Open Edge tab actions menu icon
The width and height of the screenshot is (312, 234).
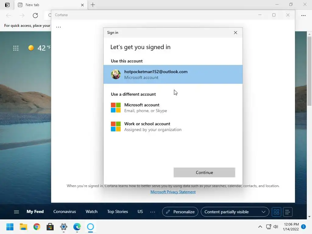click(7, 5)
